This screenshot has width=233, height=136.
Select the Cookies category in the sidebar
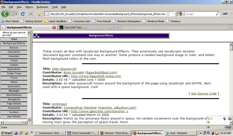point(14,65)
